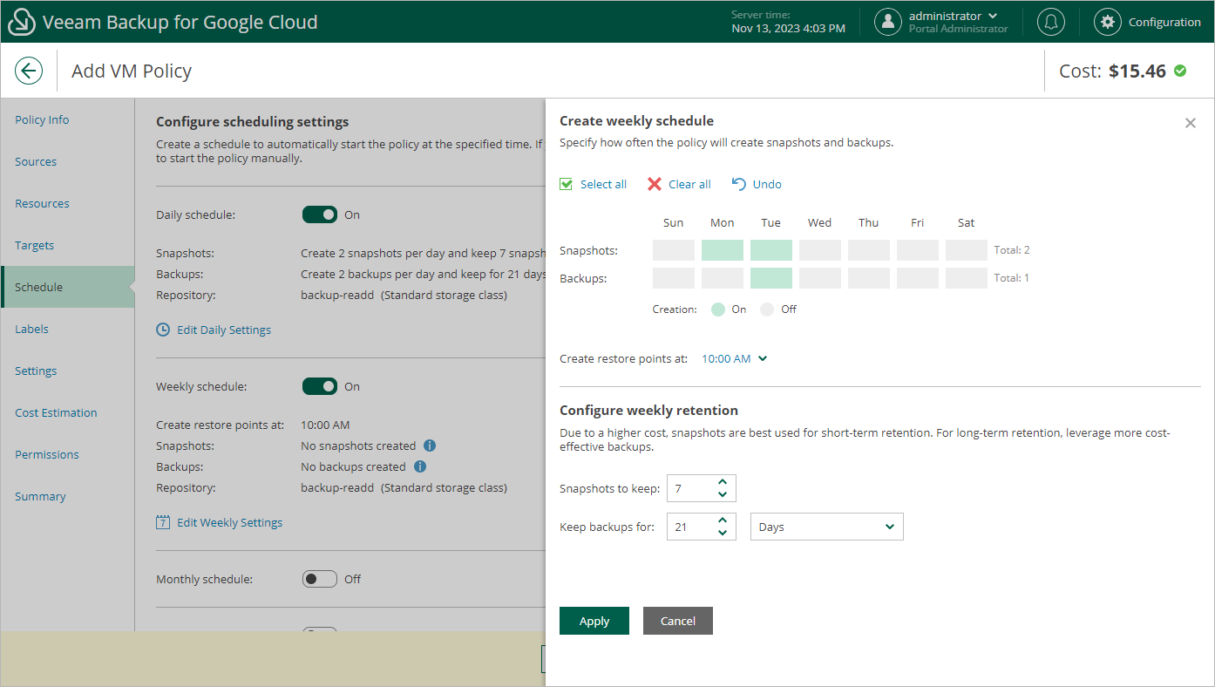Image resolution: width=1215 pixels, height=687 pixels.
Task: Click the back arrow icon
Action: click(x=29, y=71)
